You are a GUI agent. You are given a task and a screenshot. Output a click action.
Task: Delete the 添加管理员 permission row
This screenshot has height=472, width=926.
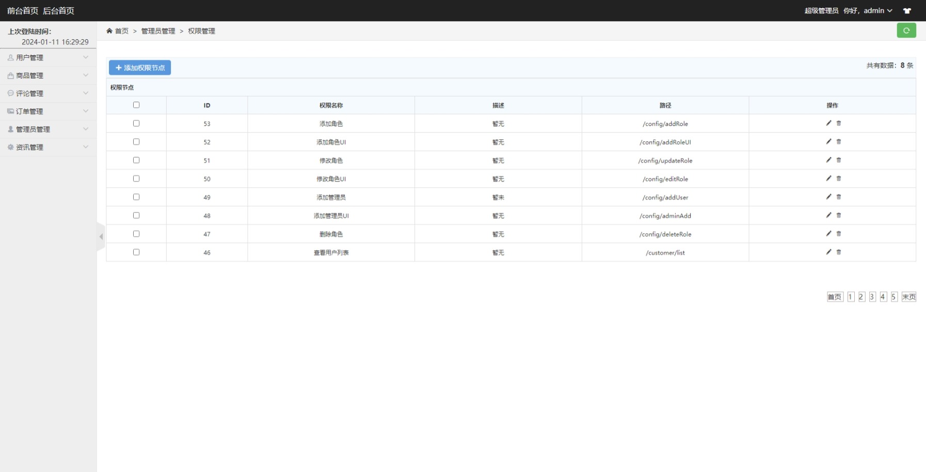coord(839,197)
